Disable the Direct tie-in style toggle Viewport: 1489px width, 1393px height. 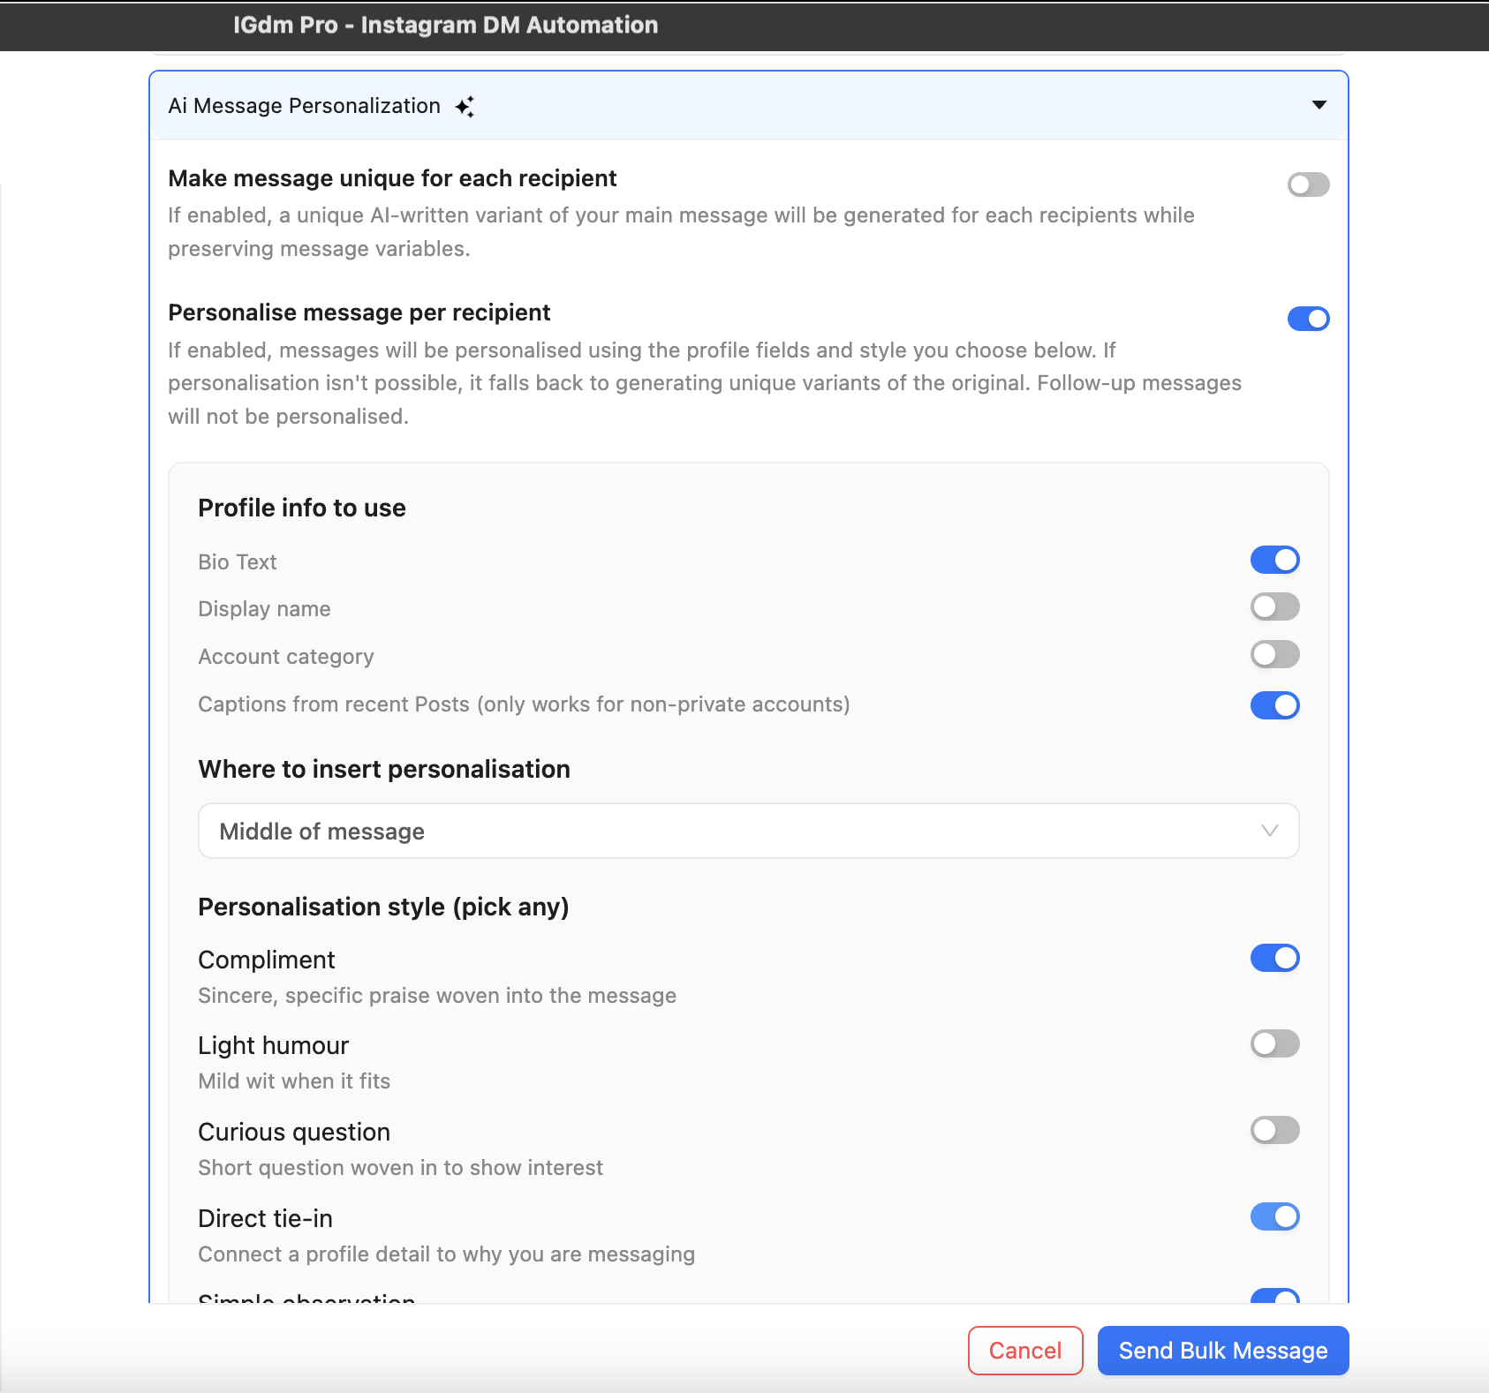click(x=1274, y=1216)
